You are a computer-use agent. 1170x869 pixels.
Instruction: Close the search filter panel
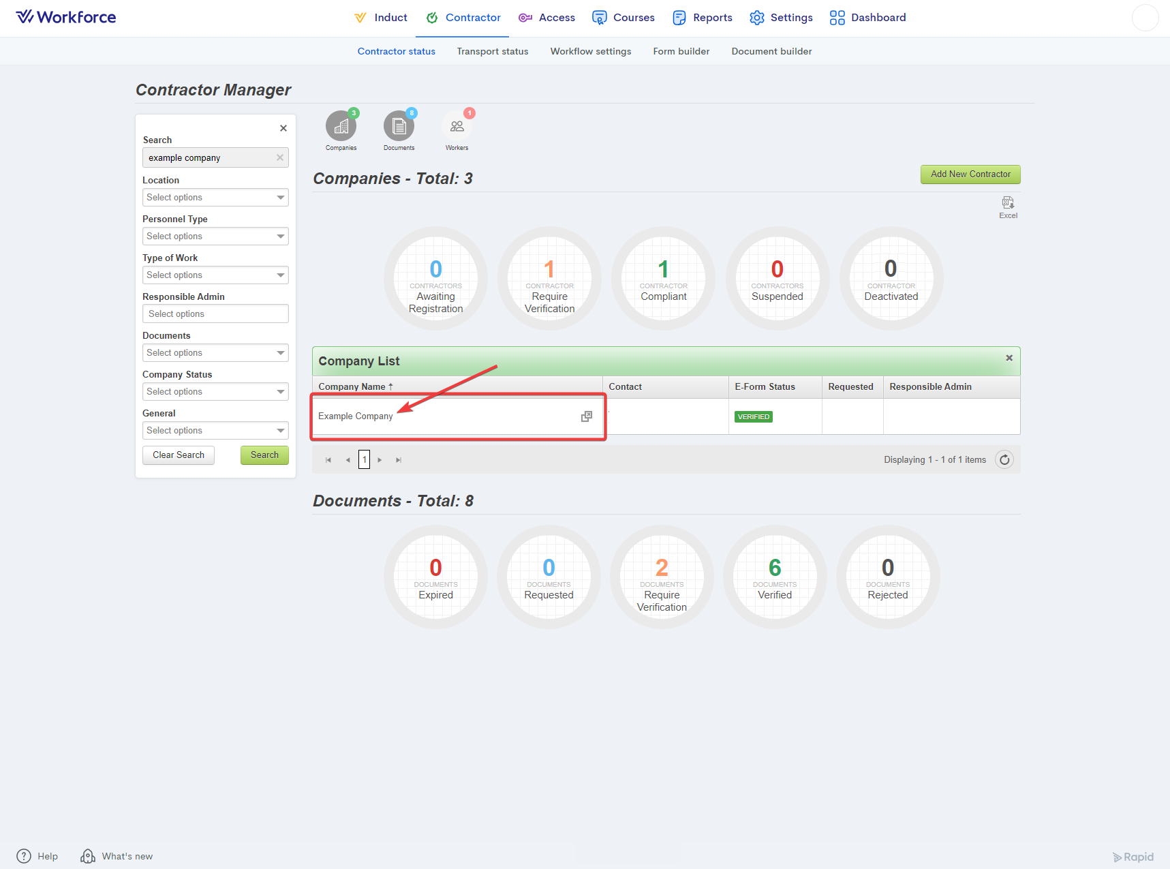coord(283,128)
